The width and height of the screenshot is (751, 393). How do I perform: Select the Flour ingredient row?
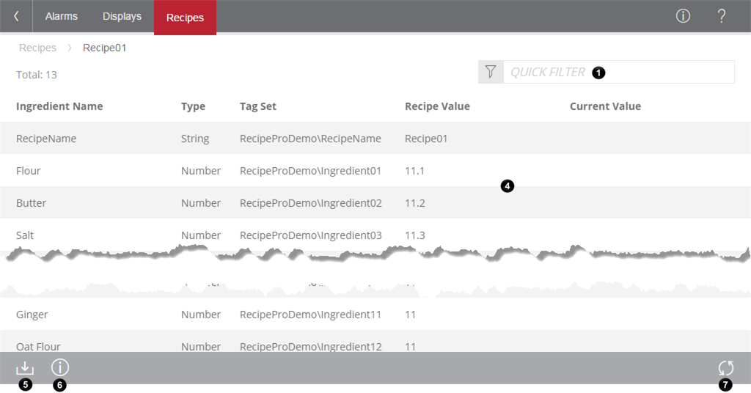coord(29,171)
